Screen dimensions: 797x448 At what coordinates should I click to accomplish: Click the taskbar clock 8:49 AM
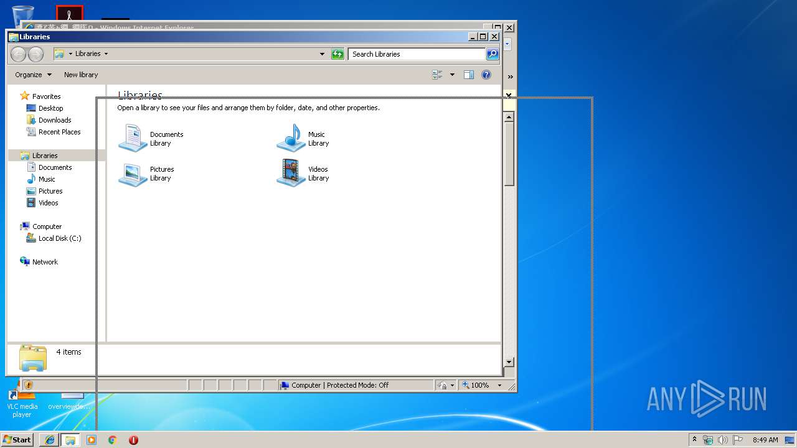tap(765, 440)
